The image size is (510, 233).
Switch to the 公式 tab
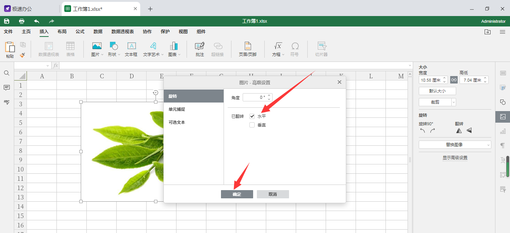(x=80, y=32)
